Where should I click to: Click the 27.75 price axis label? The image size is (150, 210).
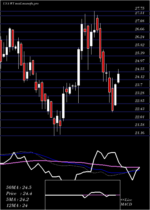coord(140,8)
